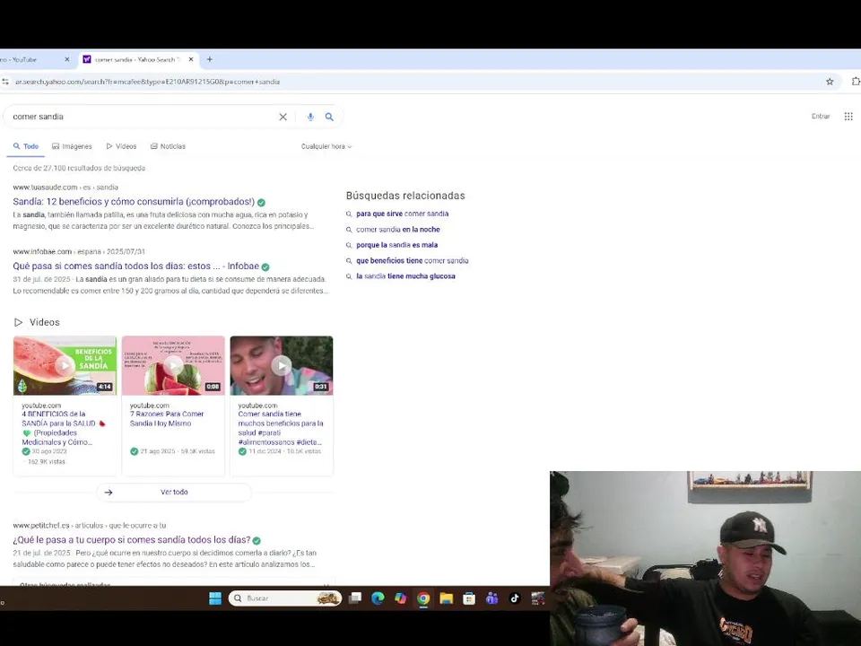Open the Yahoo apps grid icon

[848, 117]
